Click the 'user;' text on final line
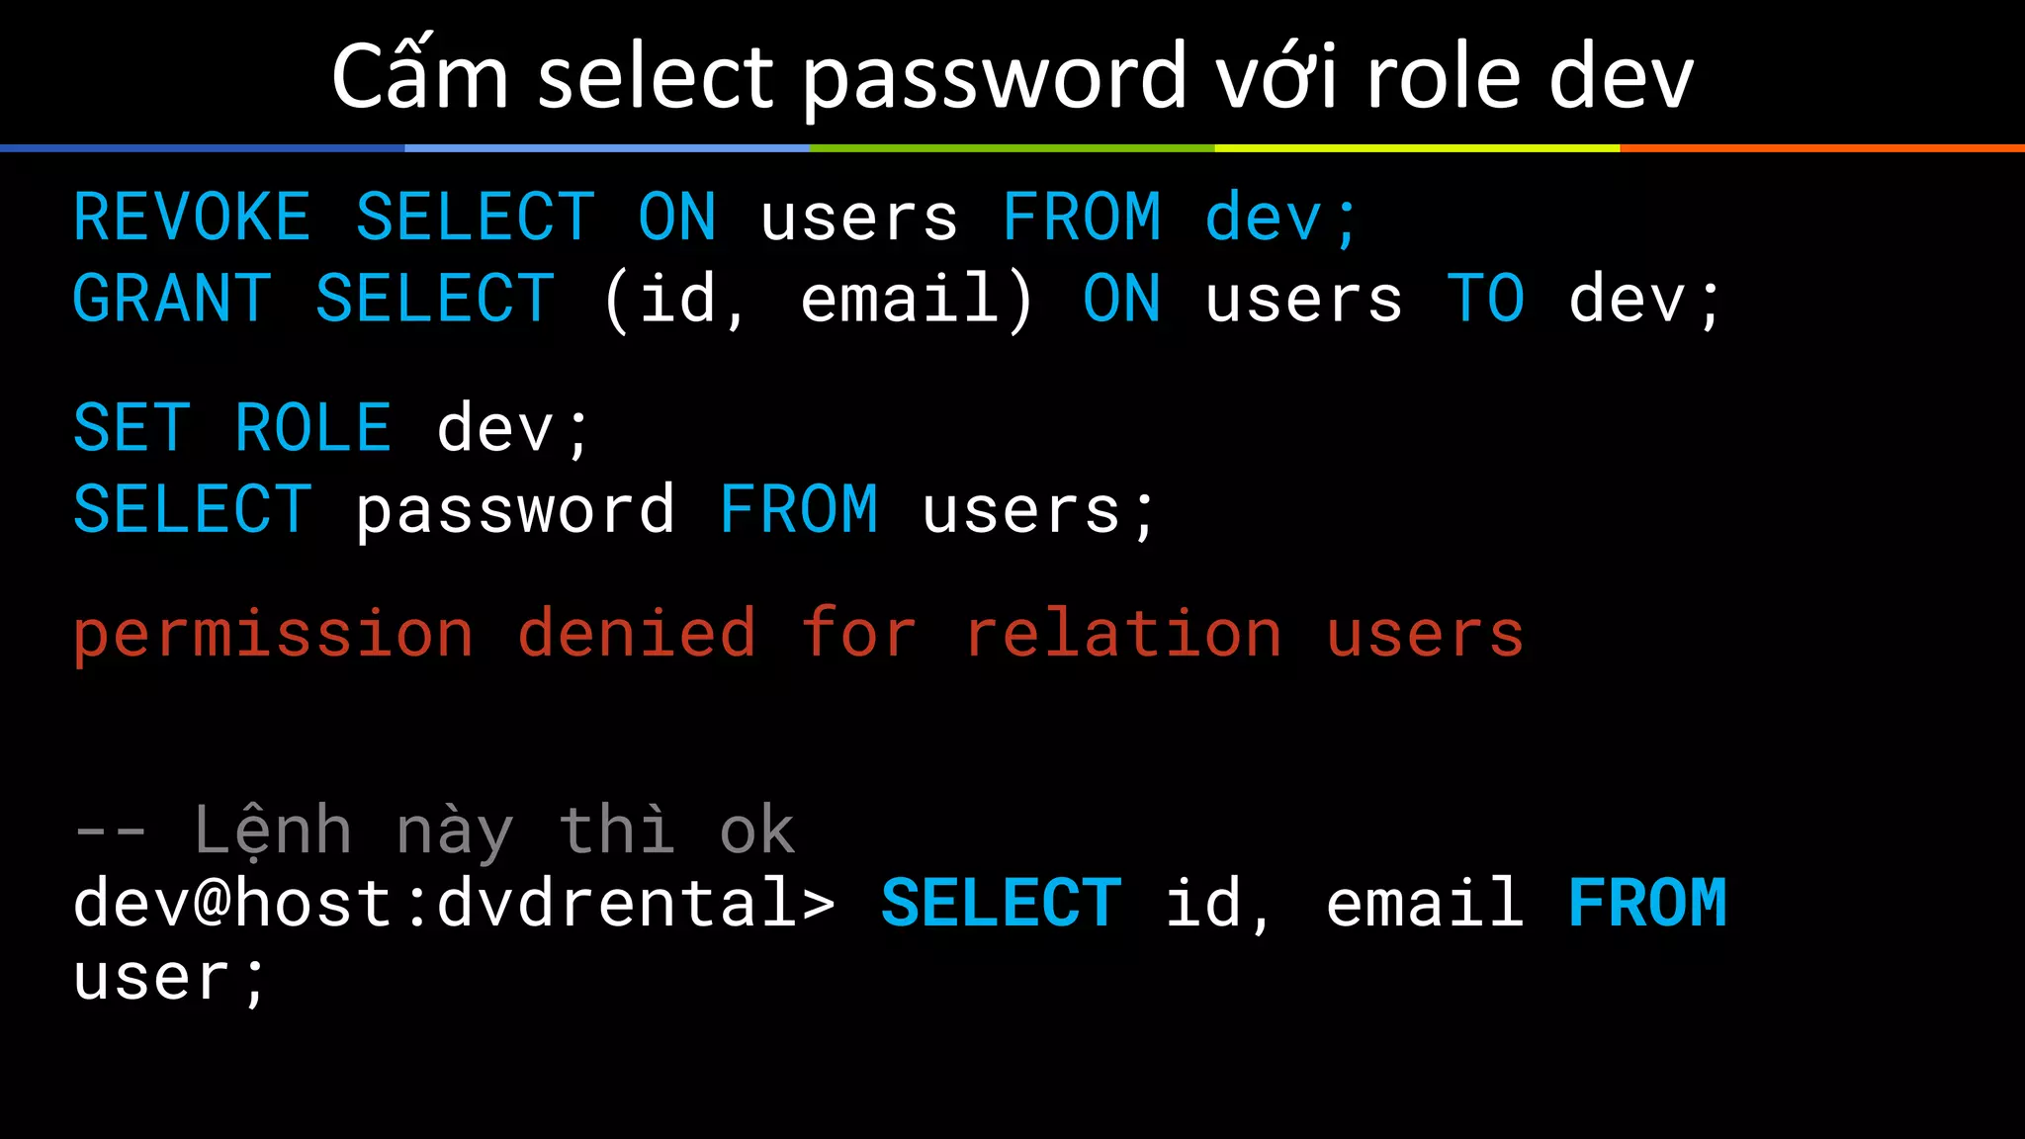Viewport: 2025px width, 1139px height. (x=170, y=980)
